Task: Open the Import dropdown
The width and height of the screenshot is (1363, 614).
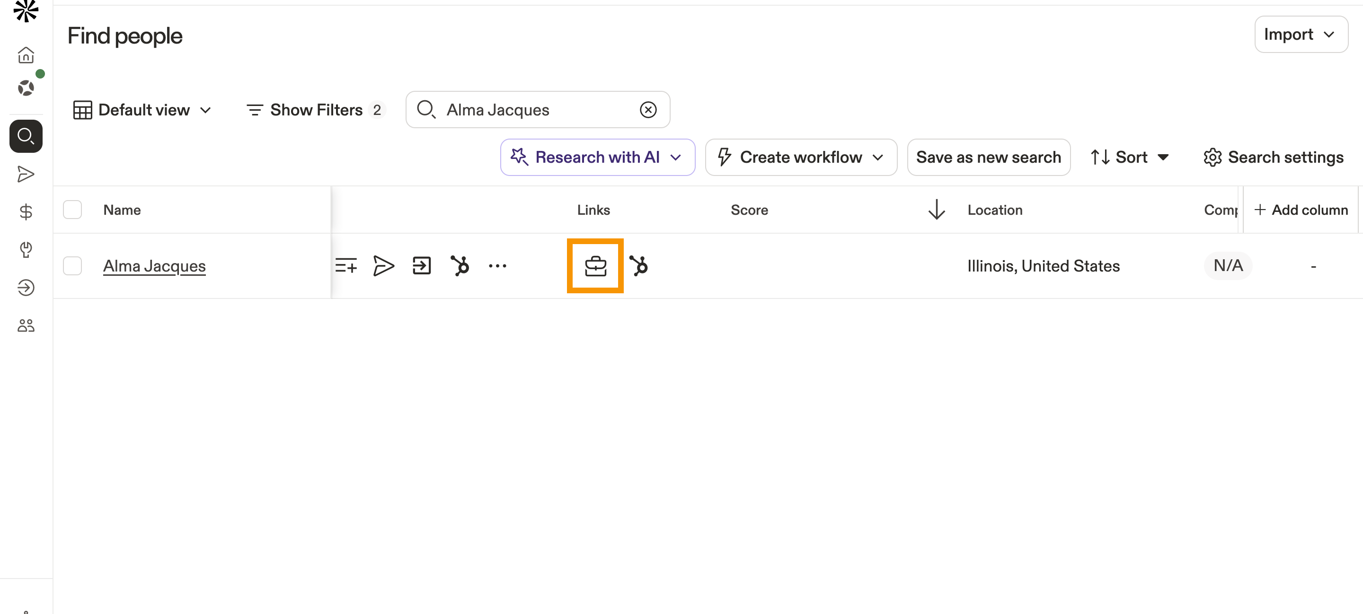Action: pyautogui.click(x=1301, y=35)
